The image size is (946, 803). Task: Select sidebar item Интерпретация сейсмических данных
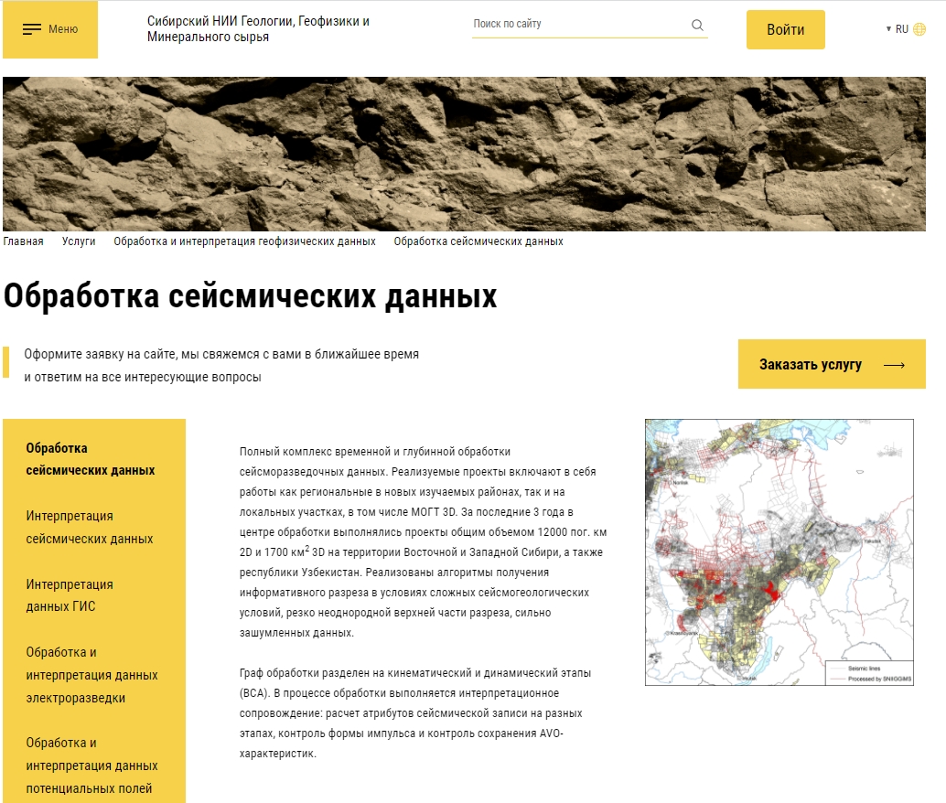[x=90, y=528]
